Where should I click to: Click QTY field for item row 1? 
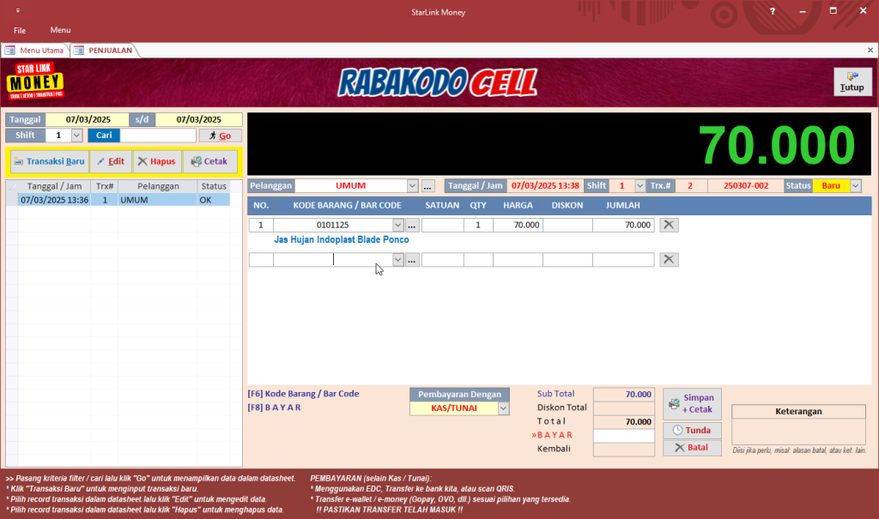tap(478, 225)
